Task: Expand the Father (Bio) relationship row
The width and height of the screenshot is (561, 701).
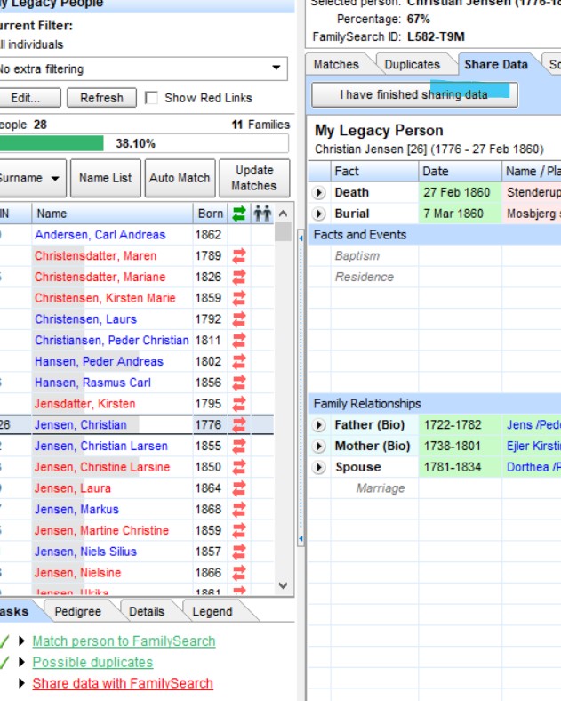Action: (318, 424)
